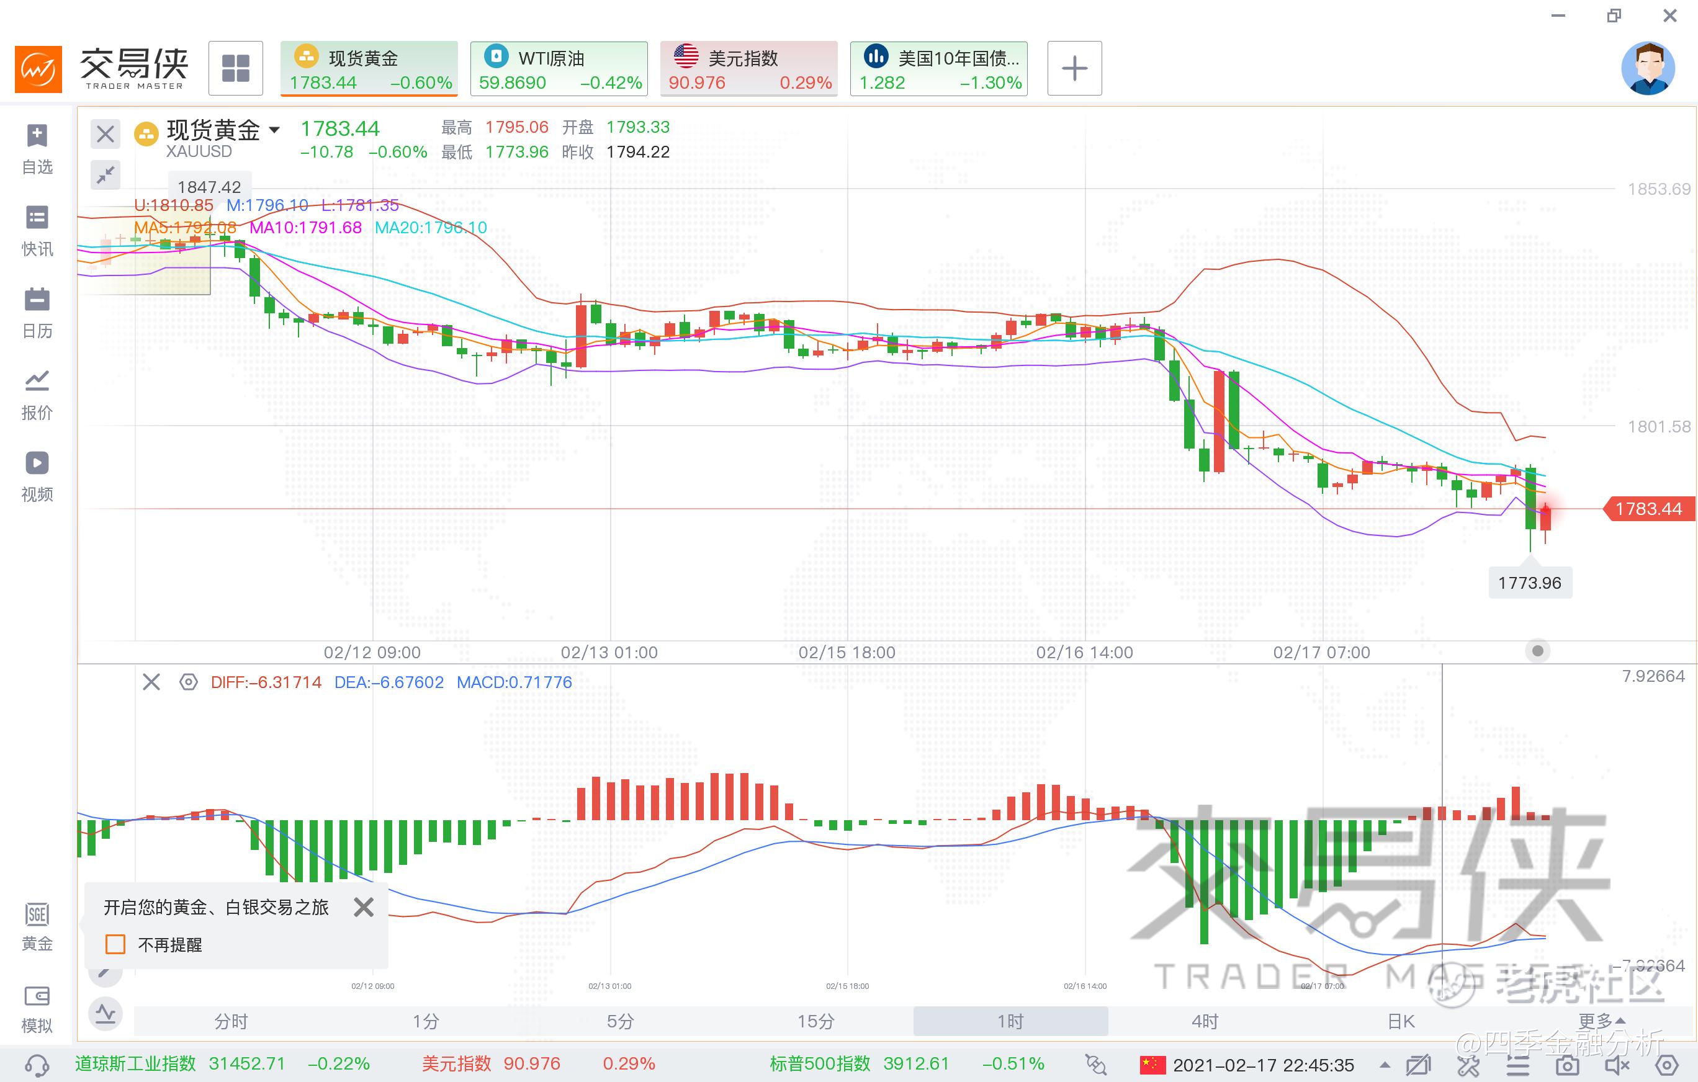Expand the timezone arrow beside the clock
Screen dimensions: 1698x1082
[1385, 1065]
